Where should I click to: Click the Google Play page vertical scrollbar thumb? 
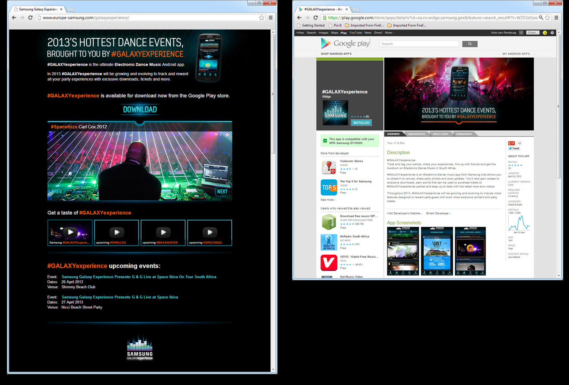559,106
